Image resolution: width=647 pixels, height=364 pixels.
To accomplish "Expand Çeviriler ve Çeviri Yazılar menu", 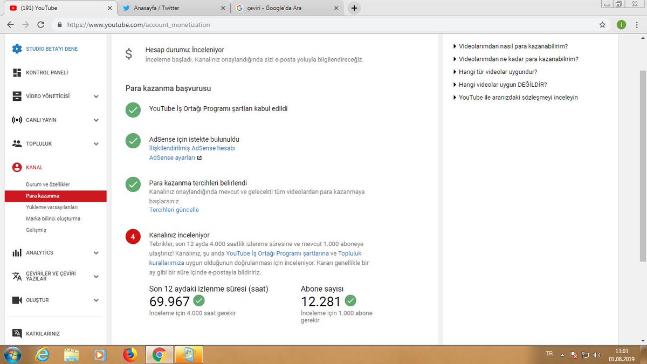I will pyautogui.click(x=96, y=277).
